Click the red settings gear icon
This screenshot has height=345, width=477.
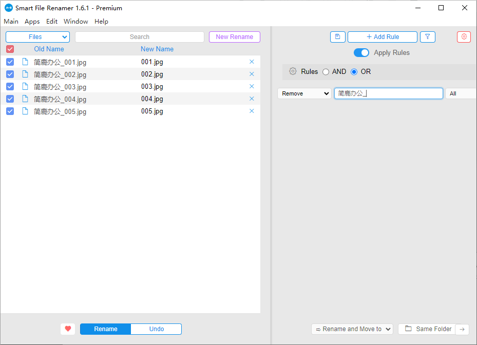[x=464, y=37]
